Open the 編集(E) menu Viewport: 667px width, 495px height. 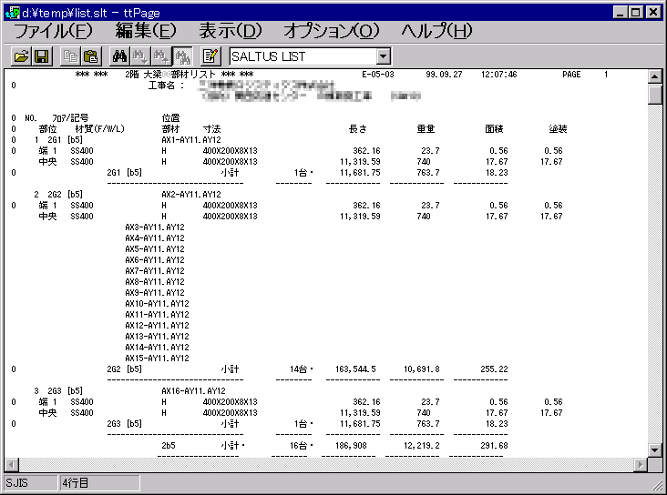tap(146, 30)
